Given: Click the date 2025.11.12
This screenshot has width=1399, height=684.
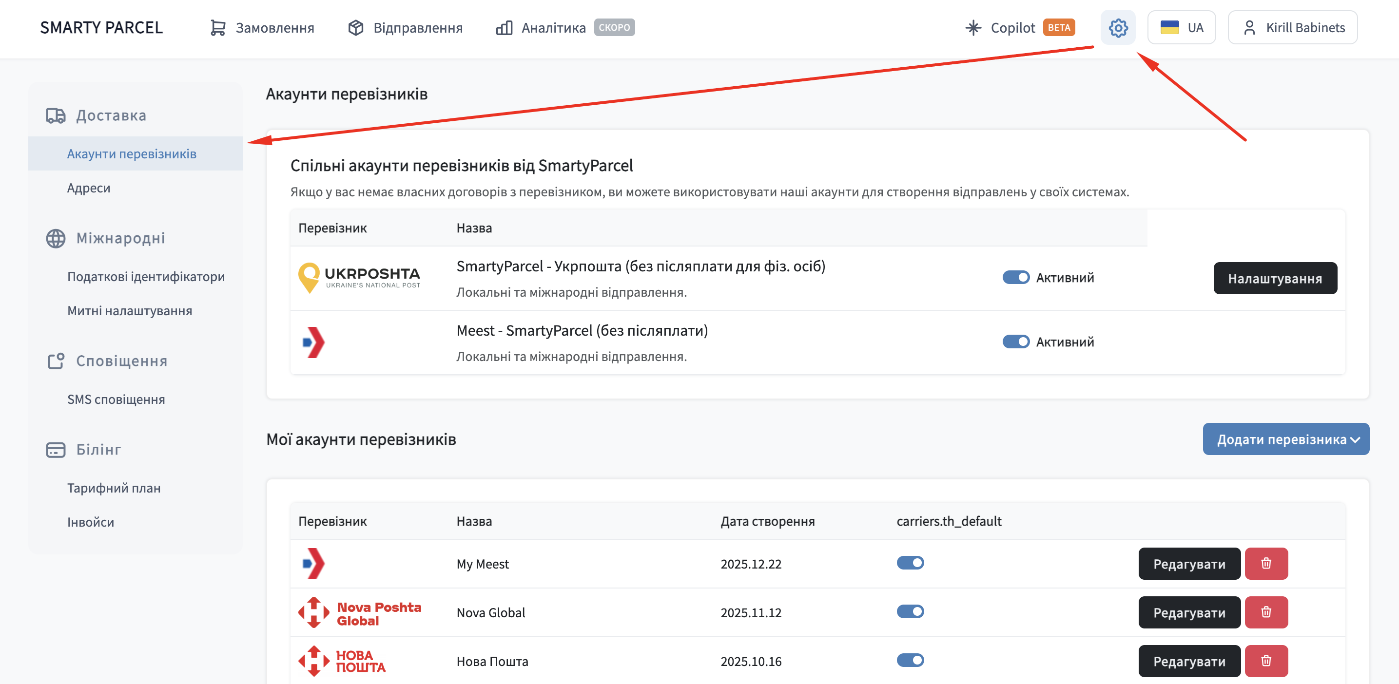Looking at the screenshot, I should [751, 612].
